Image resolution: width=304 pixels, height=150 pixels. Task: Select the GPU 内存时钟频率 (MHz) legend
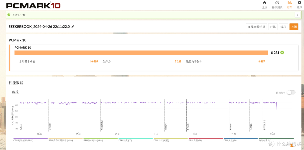[x=66, y=140]
